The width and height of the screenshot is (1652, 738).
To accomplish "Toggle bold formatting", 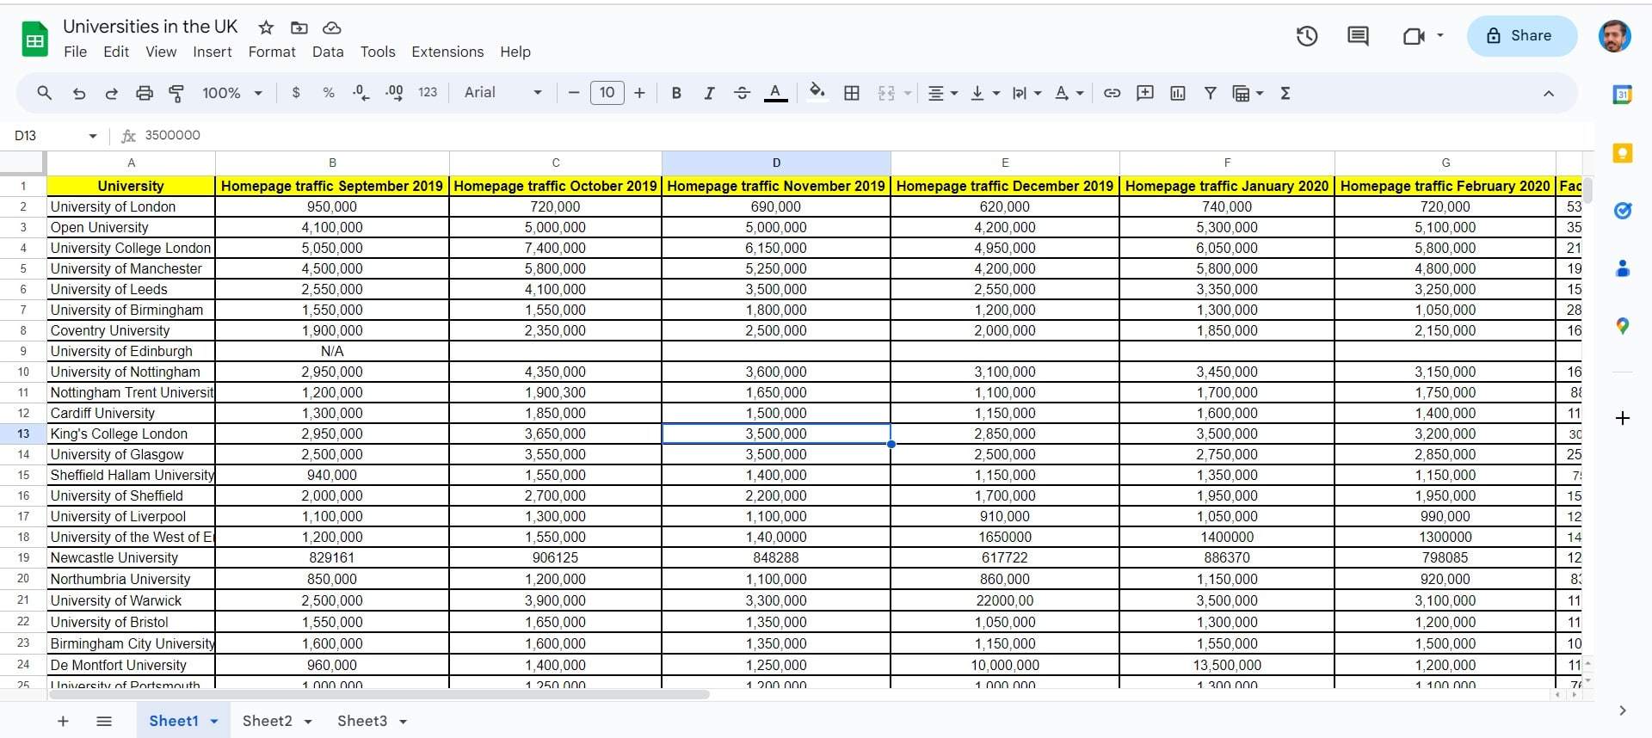I will click(x=676, y=93).
